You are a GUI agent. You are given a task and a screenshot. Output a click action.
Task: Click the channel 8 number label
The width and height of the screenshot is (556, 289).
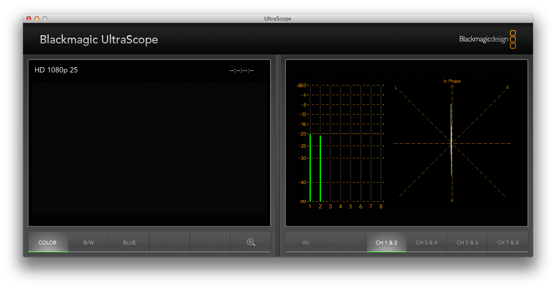tap(381, 206)
